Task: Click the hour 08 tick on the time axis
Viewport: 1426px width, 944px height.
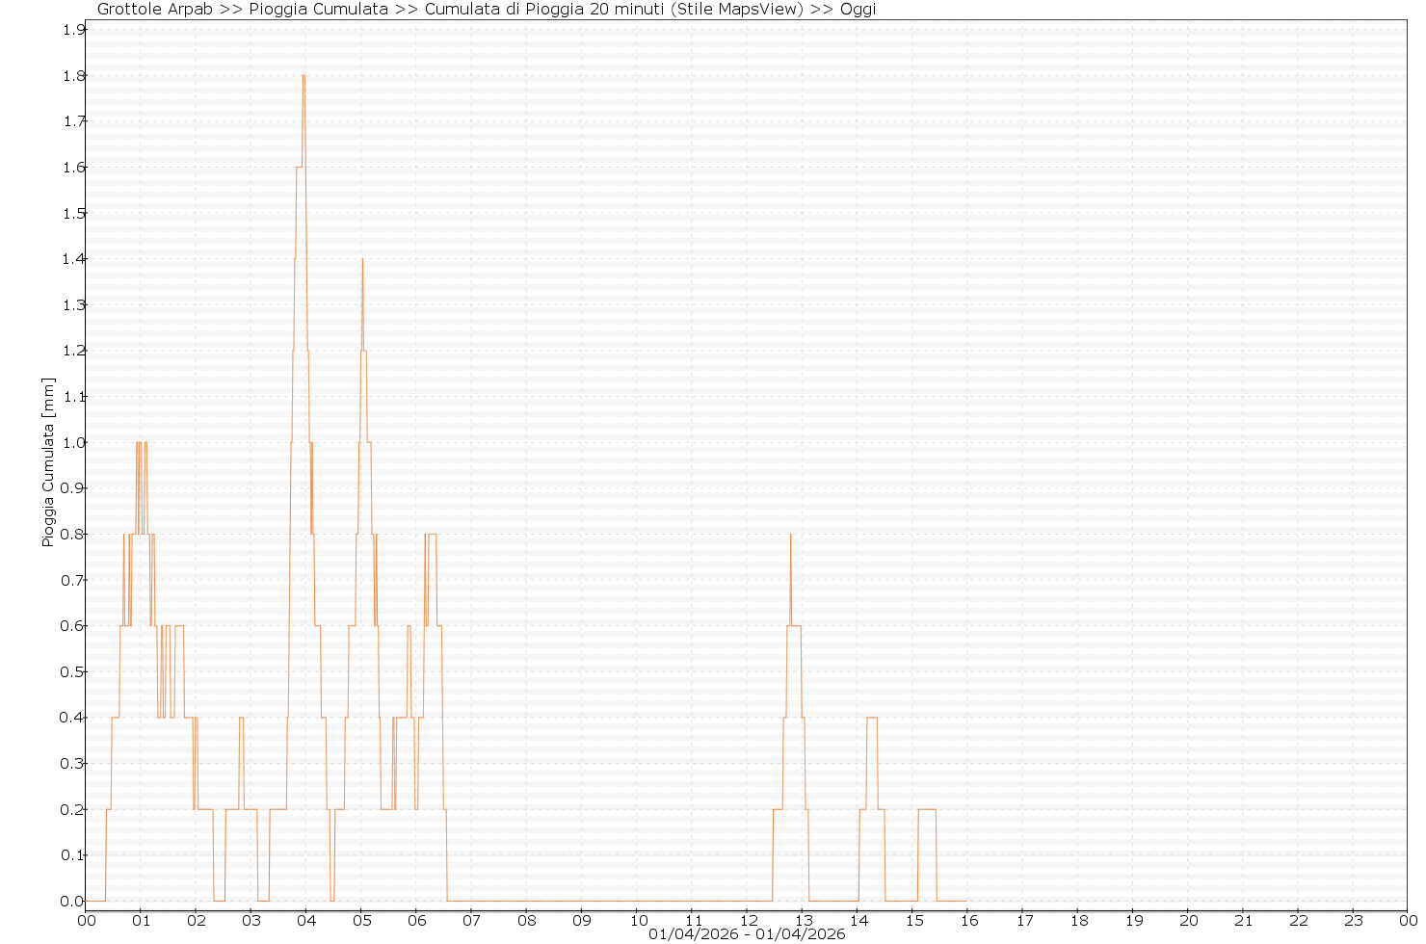Action: (x=526, y=920)
